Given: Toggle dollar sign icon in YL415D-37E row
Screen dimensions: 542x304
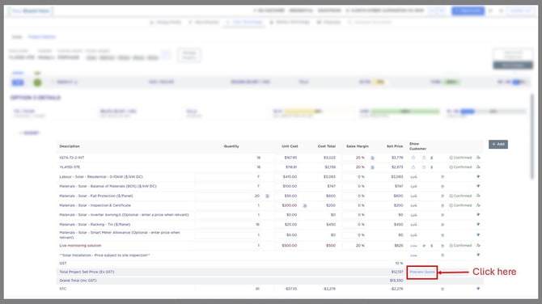Looking at the screenshot, I should pyautogui.click(x=432, y=167).
